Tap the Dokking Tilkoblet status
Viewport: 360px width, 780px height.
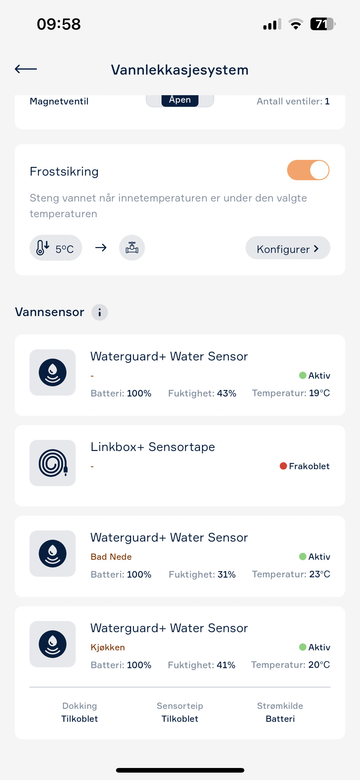80,712
